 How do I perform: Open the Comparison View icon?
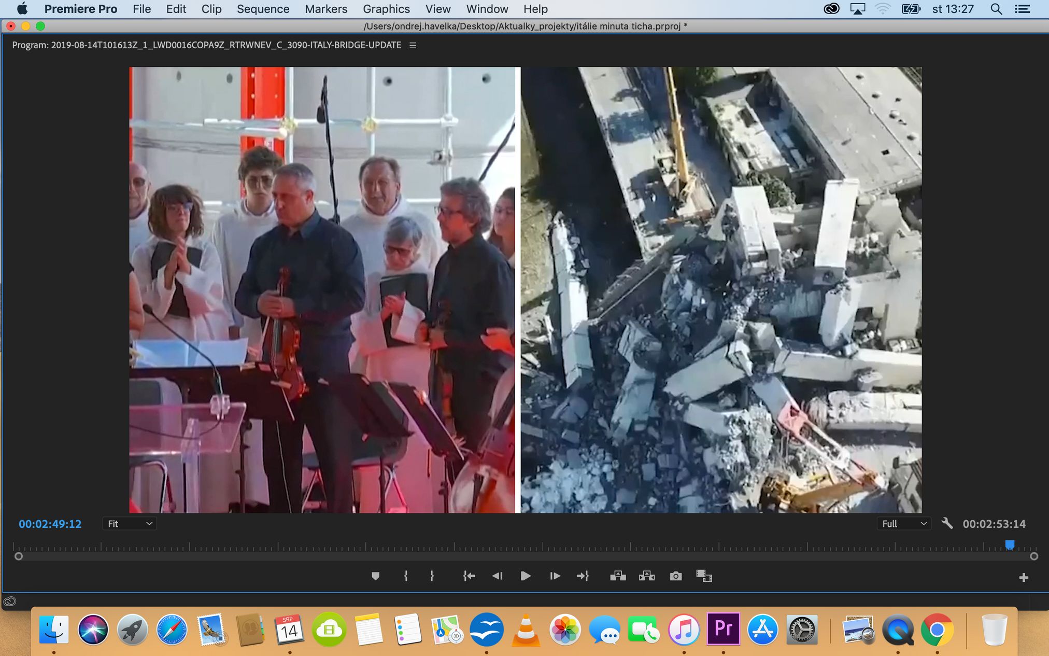[704, 576]
